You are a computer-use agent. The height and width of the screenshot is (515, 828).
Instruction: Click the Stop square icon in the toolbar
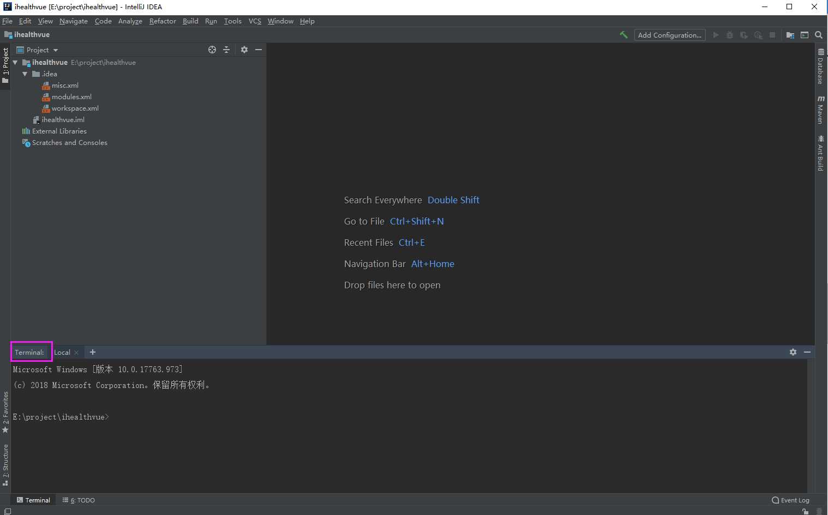pyautogui.click(x=772, y=35)
